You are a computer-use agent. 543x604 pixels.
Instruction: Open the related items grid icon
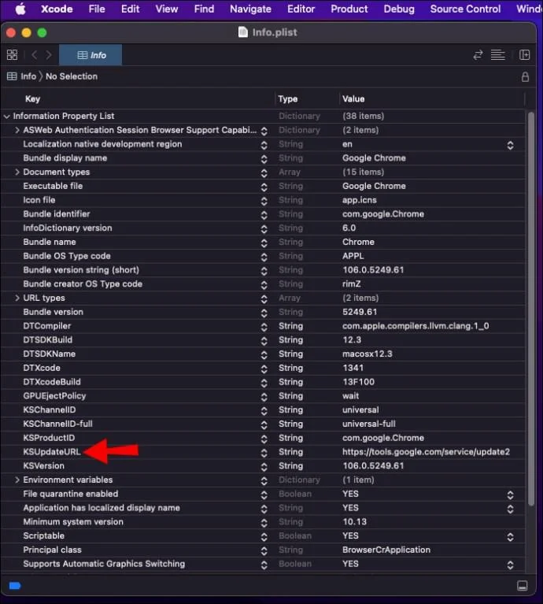[12, 54]
